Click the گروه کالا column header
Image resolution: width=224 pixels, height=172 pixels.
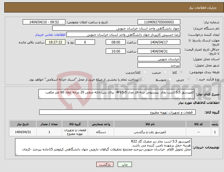75,124
